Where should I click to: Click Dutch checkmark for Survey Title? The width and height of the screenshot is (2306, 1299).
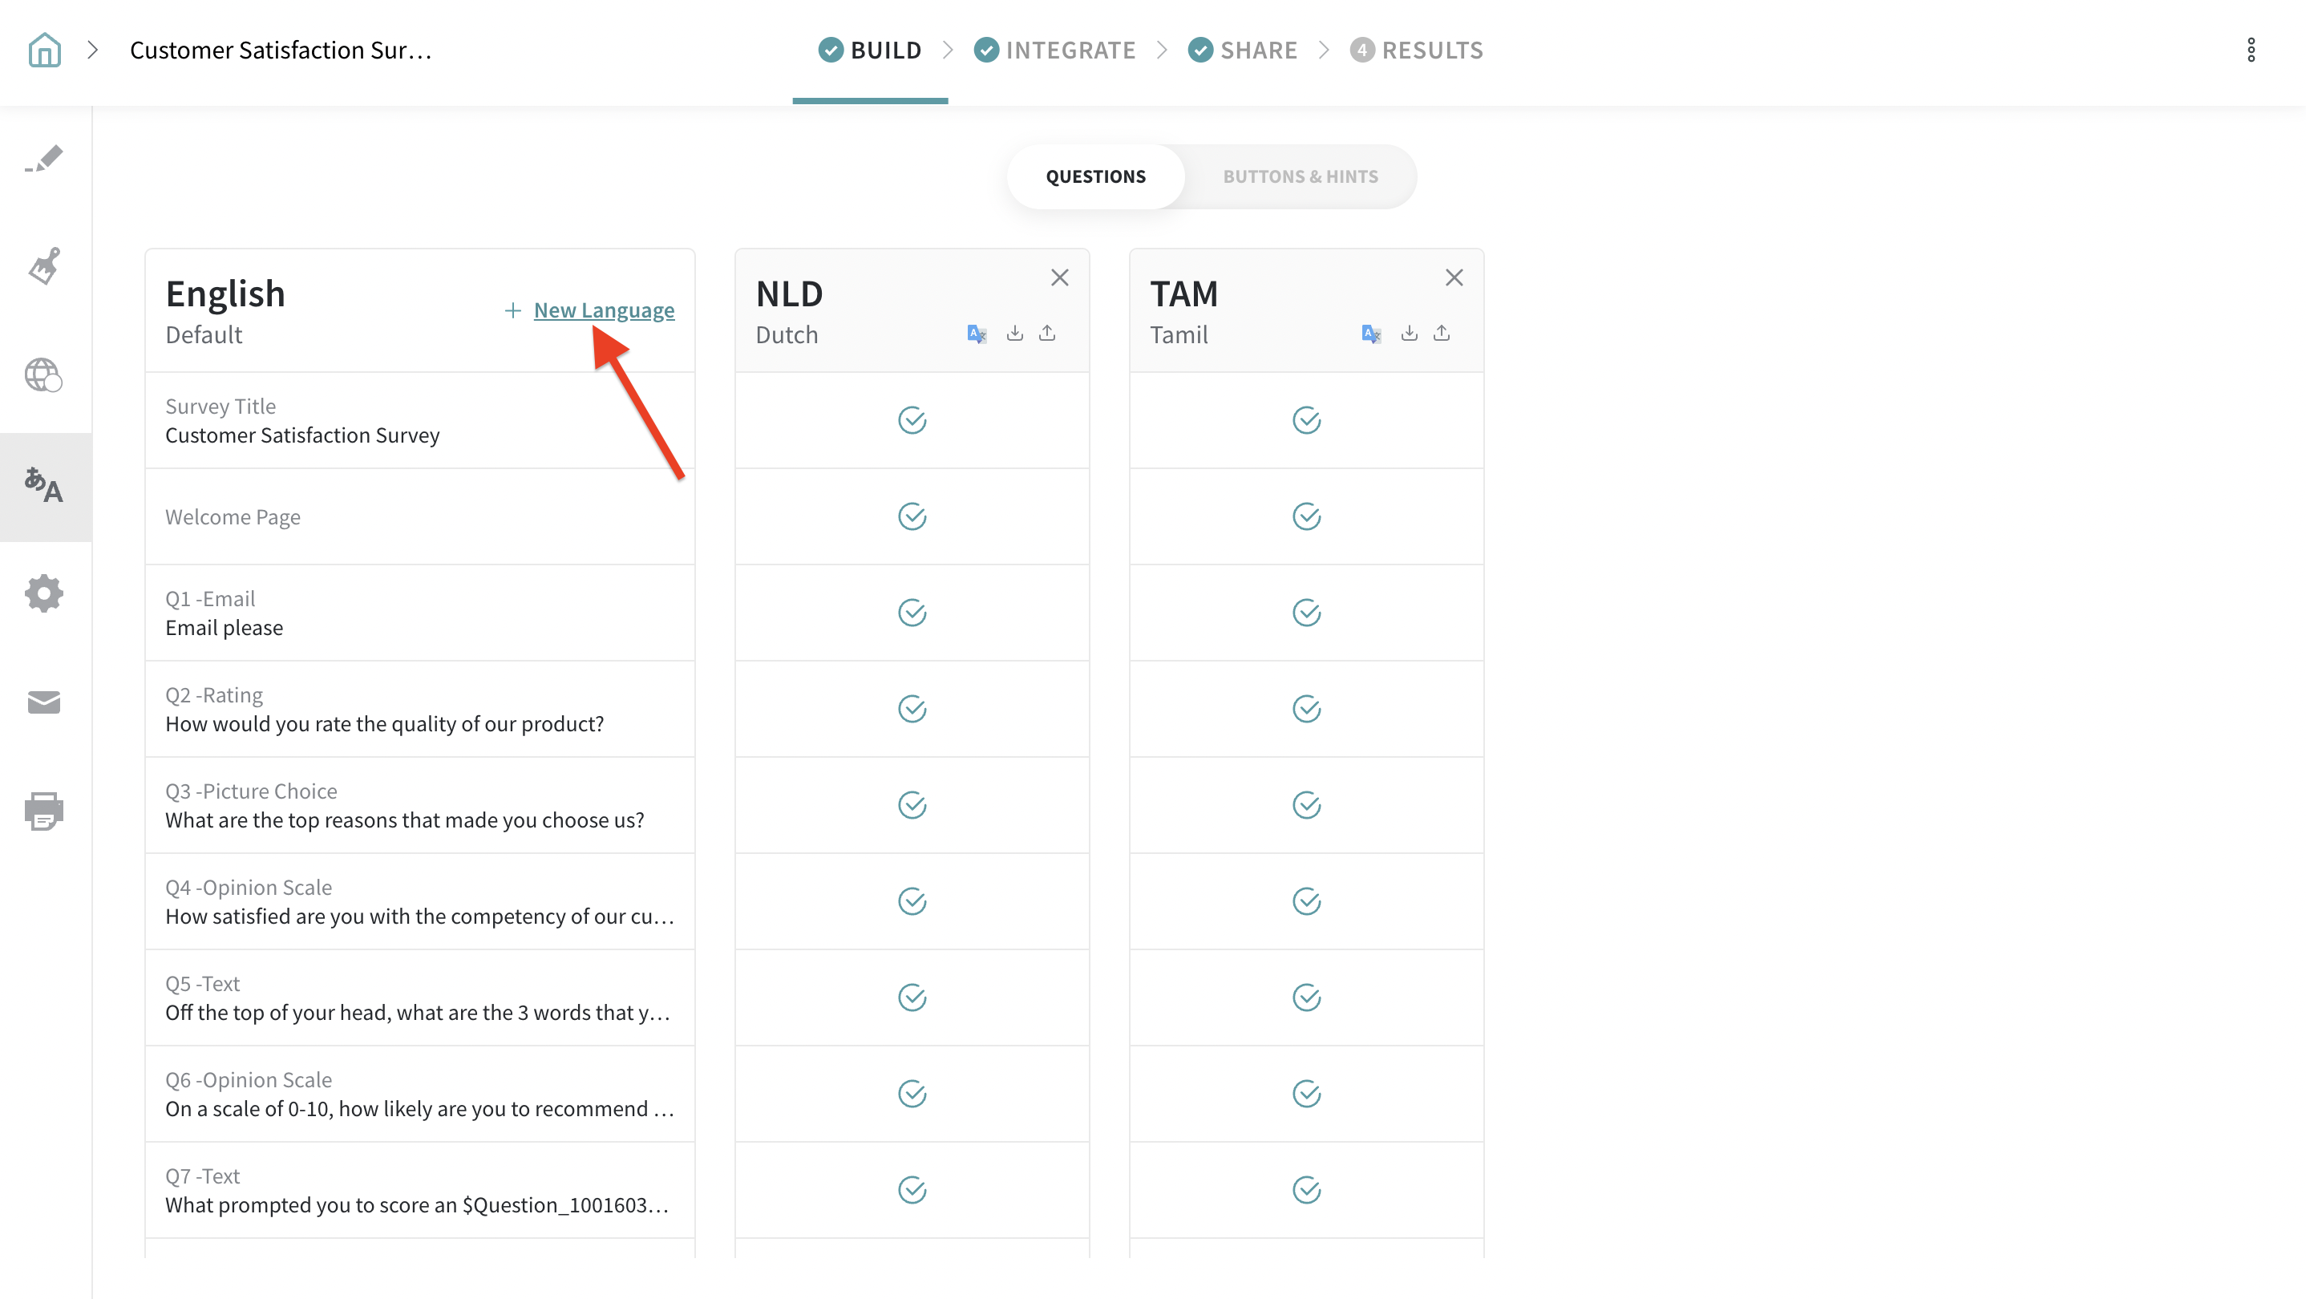click(912, 420)
